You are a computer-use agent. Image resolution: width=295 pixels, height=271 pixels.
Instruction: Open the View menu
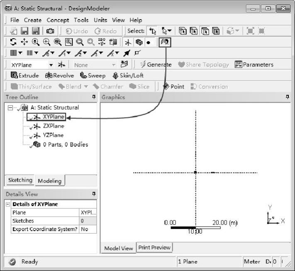(x=118, y=20)
